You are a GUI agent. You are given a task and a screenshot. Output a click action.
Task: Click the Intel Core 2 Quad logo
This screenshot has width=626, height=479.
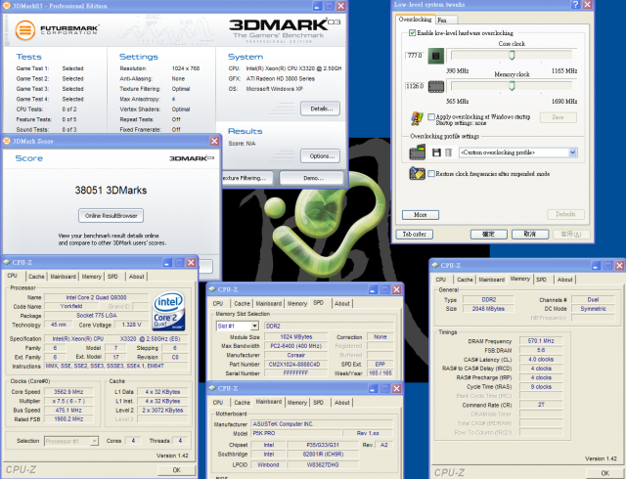(x=169, y=311)
